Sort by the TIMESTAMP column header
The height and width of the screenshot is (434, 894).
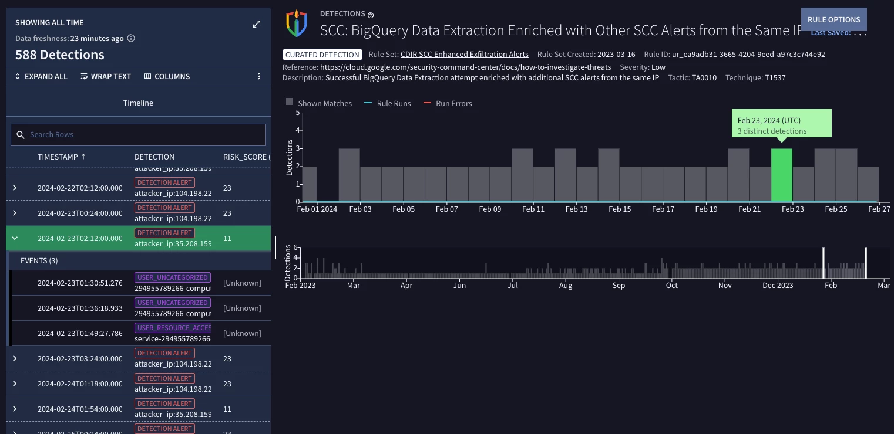[62, 157]
